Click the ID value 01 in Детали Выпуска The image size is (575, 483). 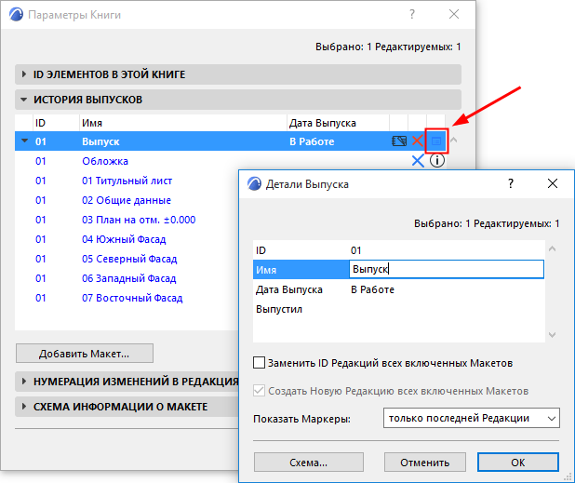coord(355,250)
